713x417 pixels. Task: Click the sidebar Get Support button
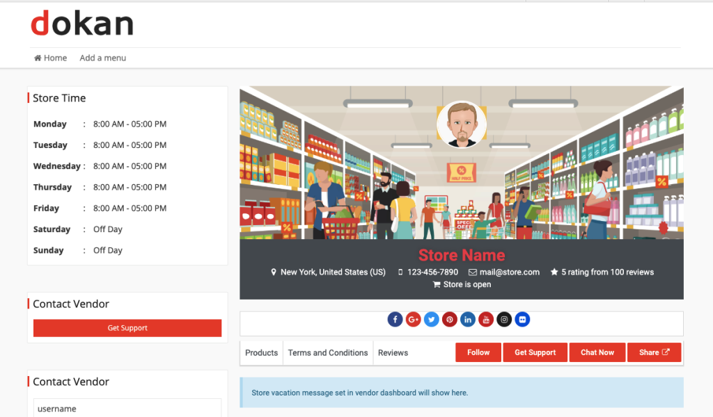(x=127, y=328)
